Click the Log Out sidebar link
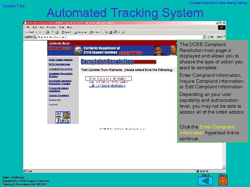Image resolution: width=250 pixels, height=187 pixels. [x=53, y=105]
